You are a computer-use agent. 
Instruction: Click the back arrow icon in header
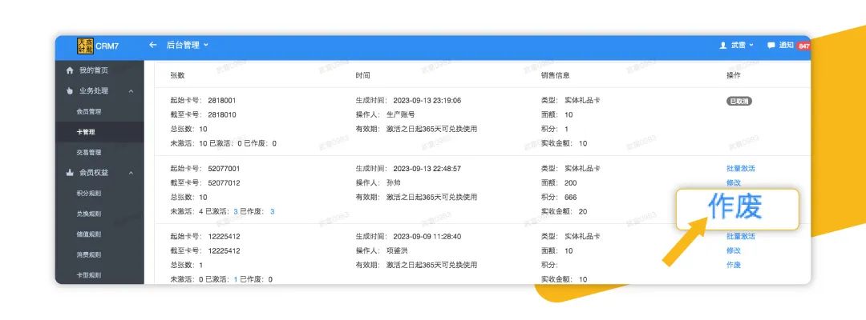pos(153,45)
